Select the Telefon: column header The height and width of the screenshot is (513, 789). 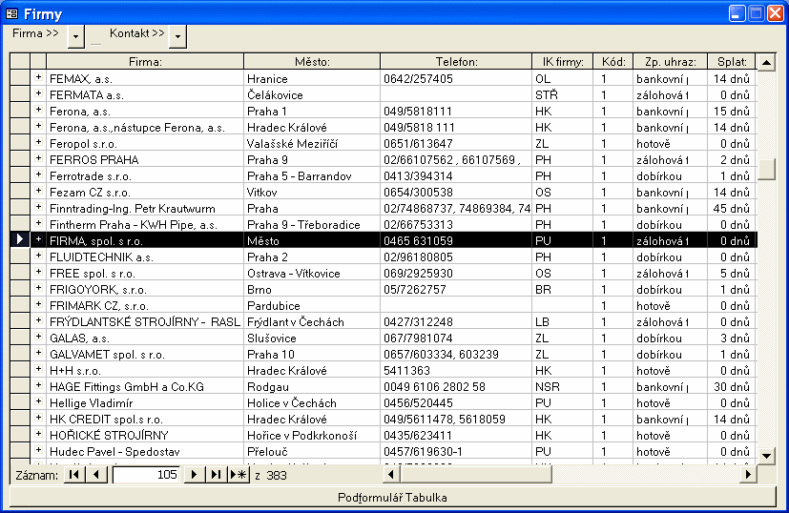456,62
